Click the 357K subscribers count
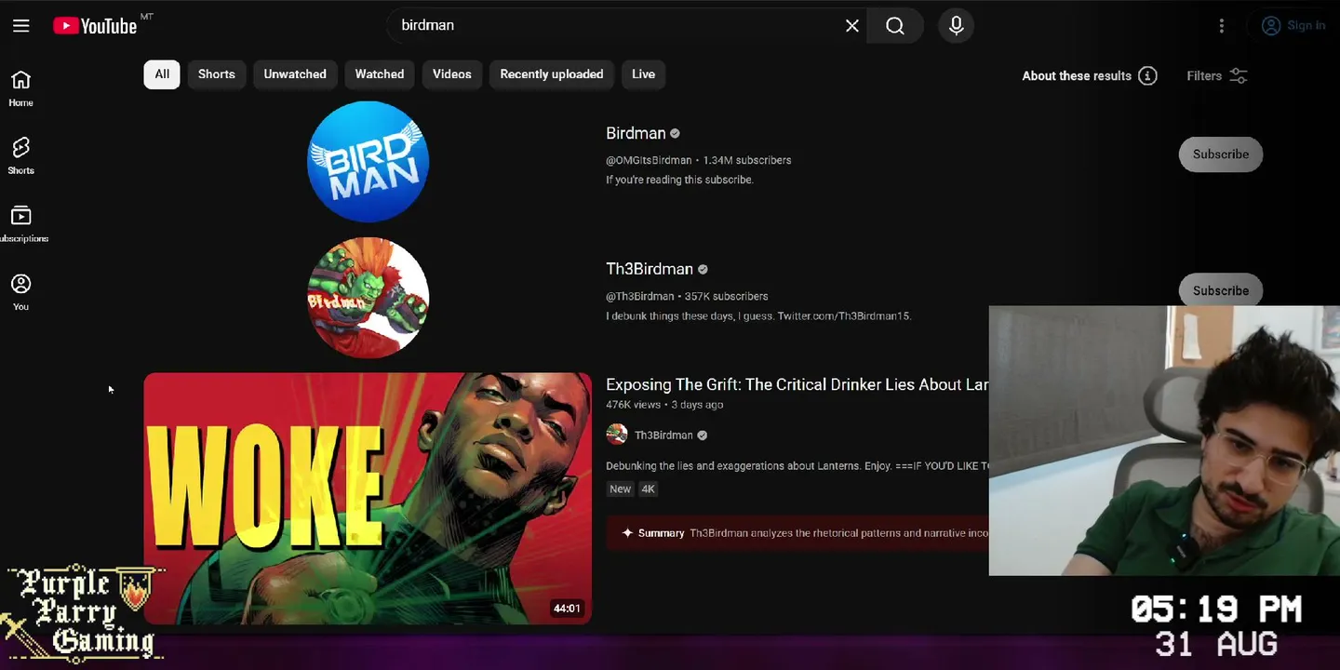The height and width of the screenshot is (670, 1340). click(x=727, y=296)
